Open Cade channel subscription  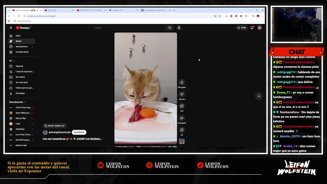21,124
